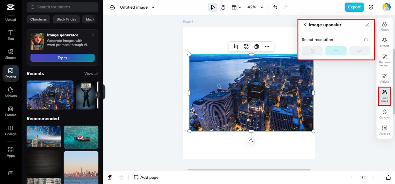Open the Filters tool
Screen dimensions: 395x184
click(x=385, y=26)
